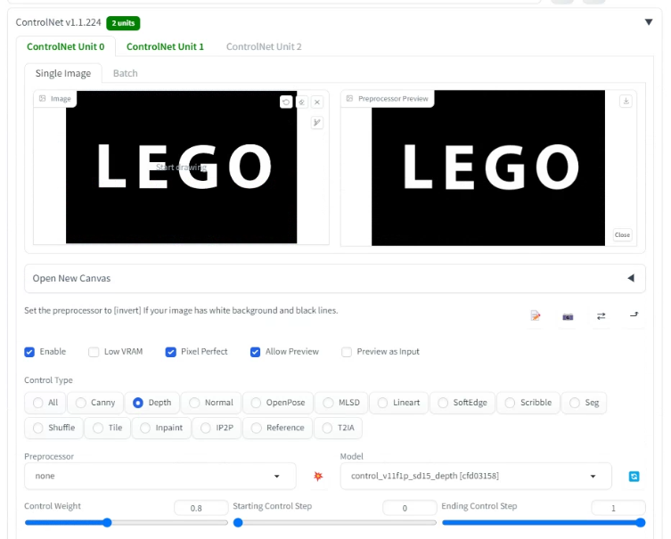671x539 pixels.
Task: Click the LEGO input image canvas
Action: pyautogui.click(x=182, y=167)
